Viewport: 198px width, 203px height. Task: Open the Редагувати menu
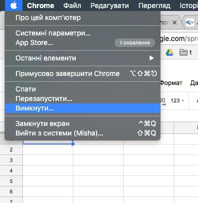coord(110,6)
